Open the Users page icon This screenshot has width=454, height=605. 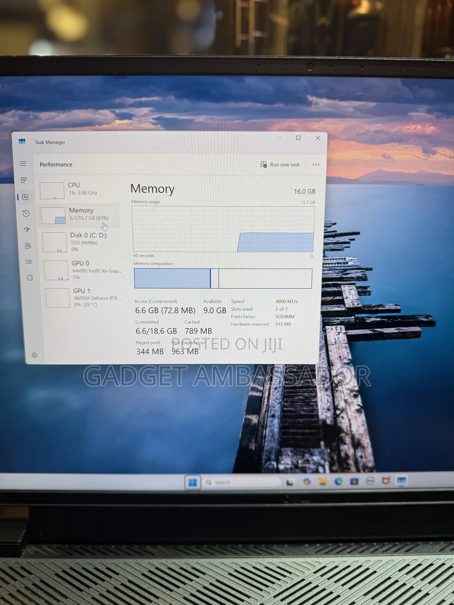[x=28, y=246]
